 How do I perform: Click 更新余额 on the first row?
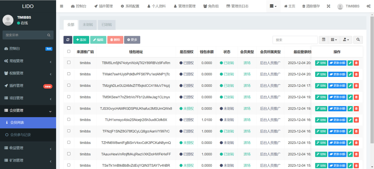tap(337, 63)
